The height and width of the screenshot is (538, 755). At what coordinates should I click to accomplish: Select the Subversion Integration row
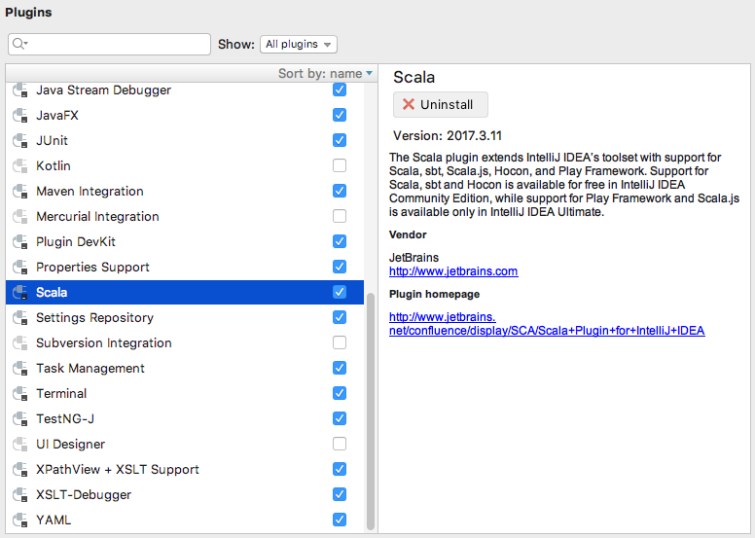185,342
